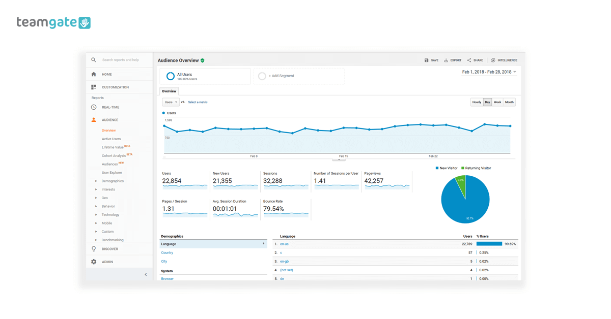
Task: Open the en-gb language link
Action: tap(284, 261)
